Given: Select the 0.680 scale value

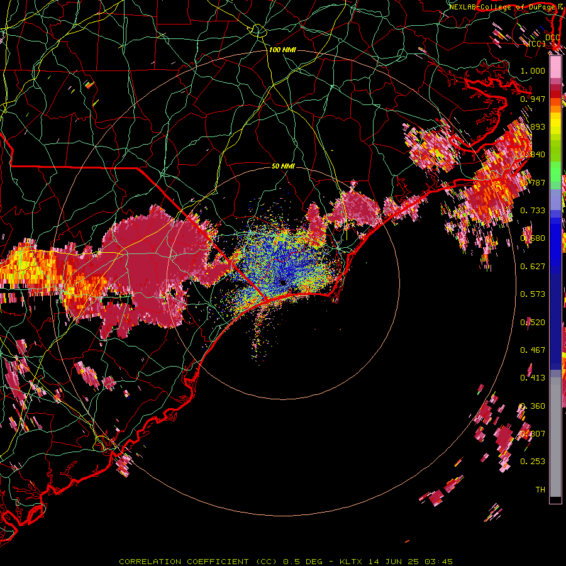Looking at the screenshot, I should point(533,238).
